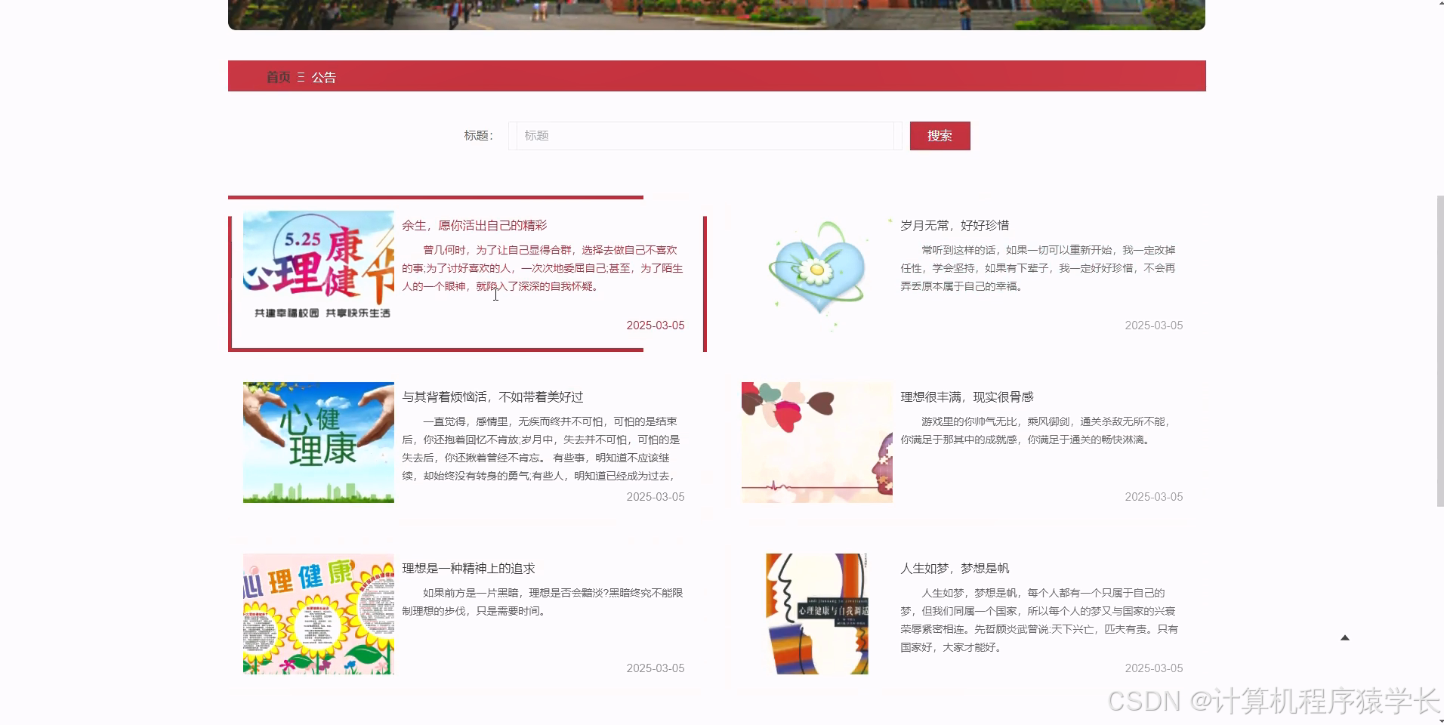The image size is (1444, 725).
Task: Open the 首页 homepage link
Action: pos(277,76)
